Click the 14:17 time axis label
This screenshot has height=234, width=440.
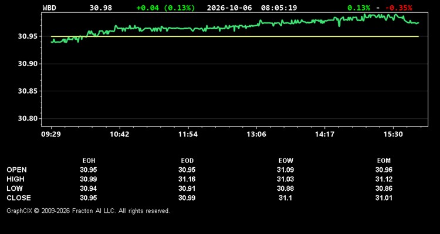coord(324,135)
